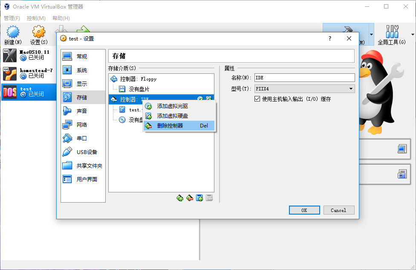Open the 型号(T) PIIX4 dropdown
Image resolution: width=416 pixels, height=270 pixels.
[304, 89]
